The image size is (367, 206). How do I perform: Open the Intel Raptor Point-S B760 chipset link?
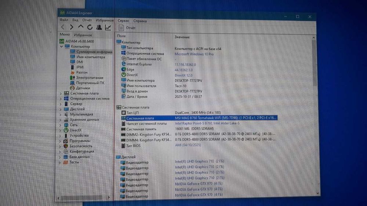[x=207, y=123]
